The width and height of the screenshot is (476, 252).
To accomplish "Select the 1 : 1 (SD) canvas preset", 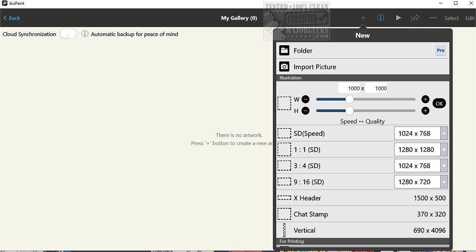I will (363, 150).
